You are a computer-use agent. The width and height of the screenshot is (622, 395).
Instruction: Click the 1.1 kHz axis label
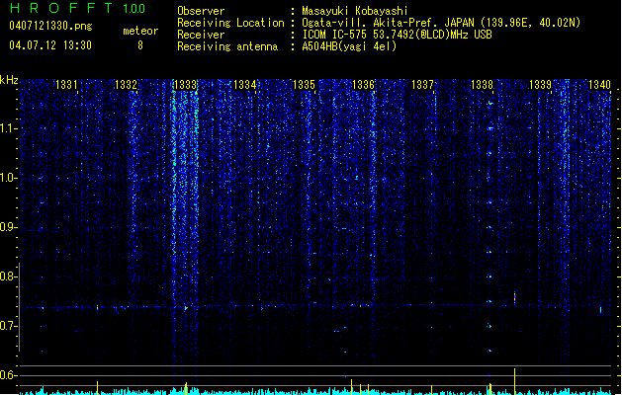[8, 128]
